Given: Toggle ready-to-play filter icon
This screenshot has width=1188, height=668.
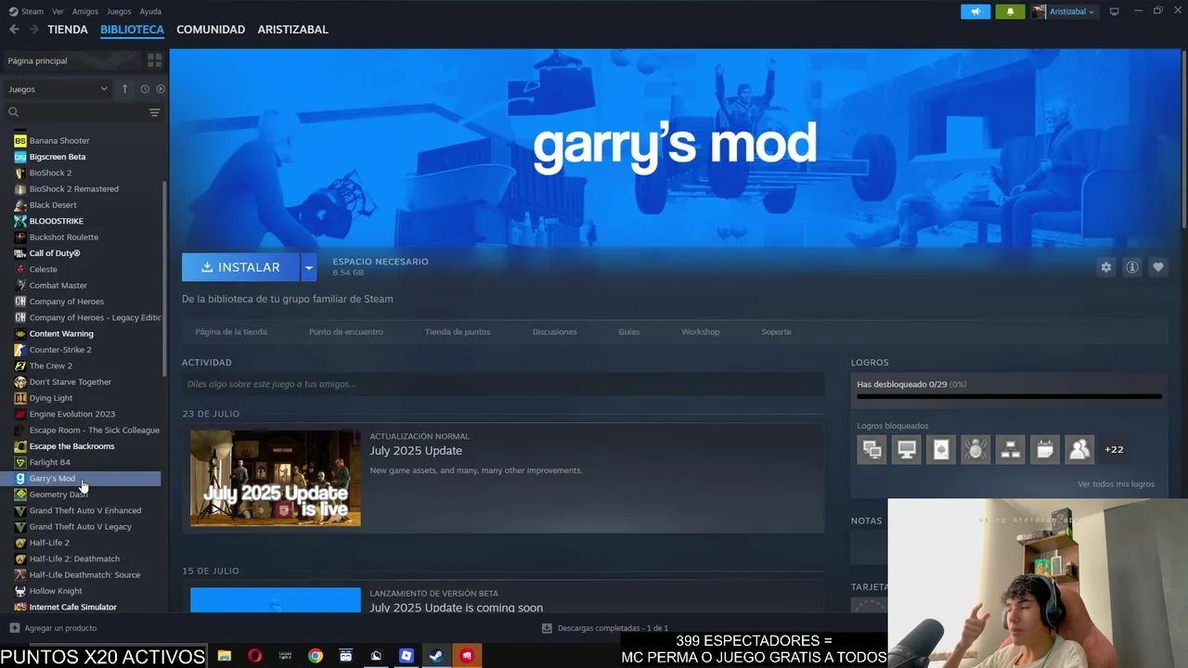Looking at the screenshot, I should [161, 89].
